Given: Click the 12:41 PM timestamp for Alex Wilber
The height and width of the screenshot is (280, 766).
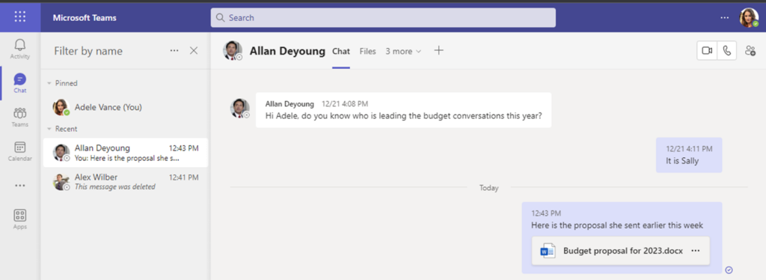Looking at the screenshot, I should [184, 177].
